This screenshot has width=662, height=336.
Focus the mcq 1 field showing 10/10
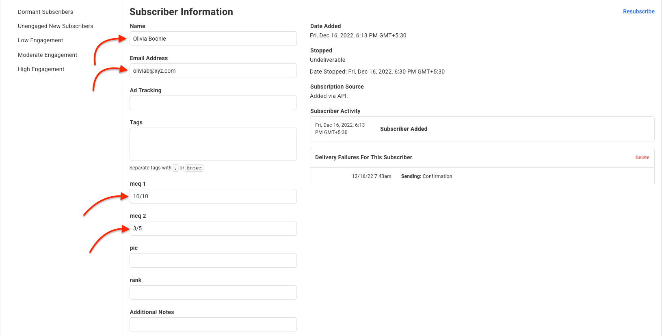(213, 196)
